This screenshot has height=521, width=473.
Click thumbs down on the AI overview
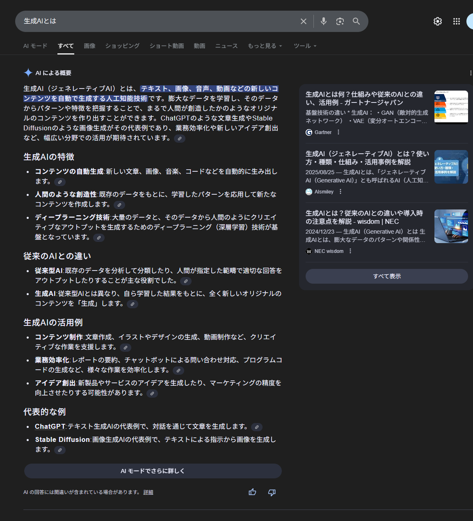click(x=272, y=492)
